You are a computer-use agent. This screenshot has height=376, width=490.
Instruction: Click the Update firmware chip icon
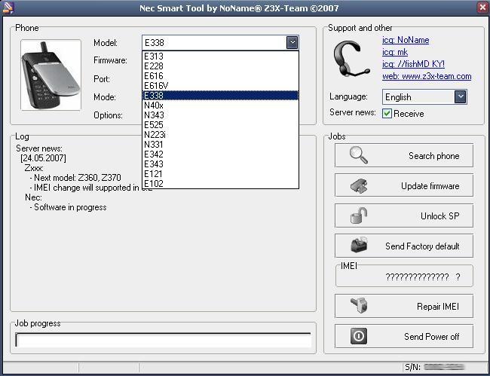click(359, 186)
